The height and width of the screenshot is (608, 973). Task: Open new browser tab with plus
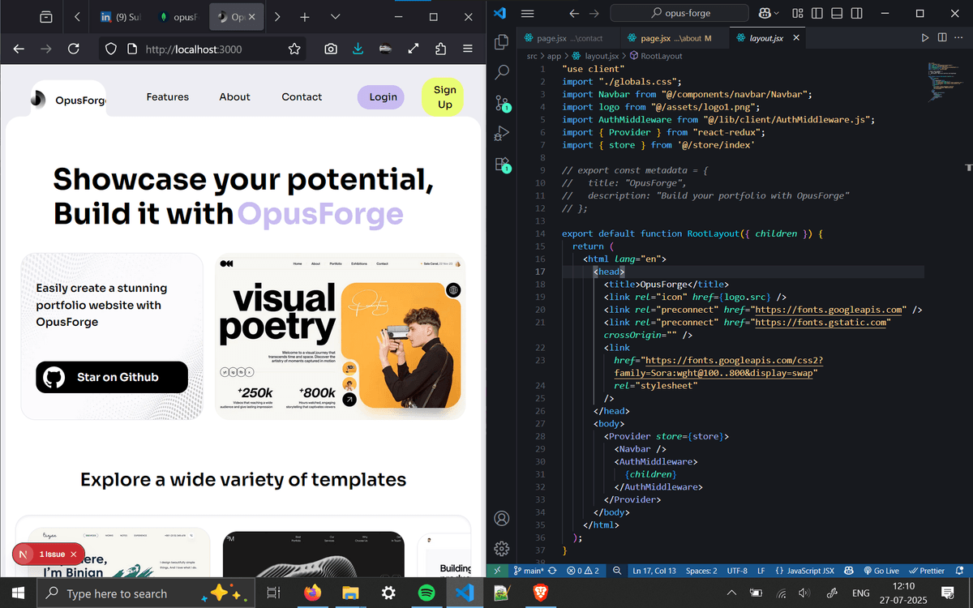point(305,17)
